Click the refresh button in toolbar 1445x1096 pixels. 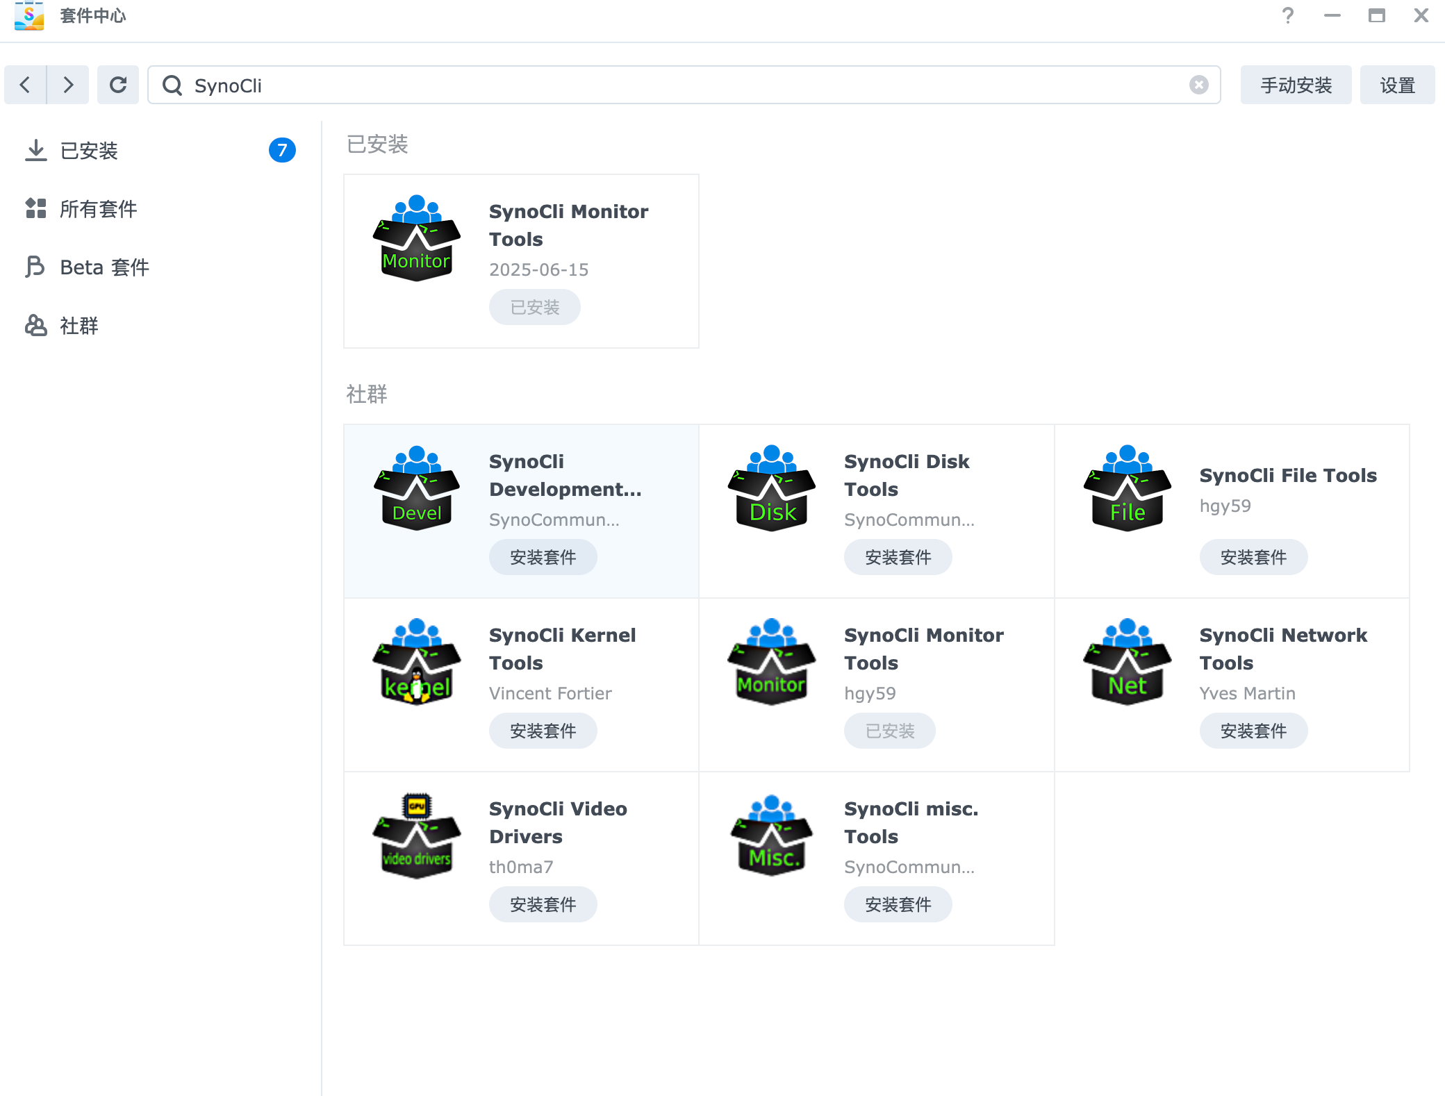[x=118, y=85]
